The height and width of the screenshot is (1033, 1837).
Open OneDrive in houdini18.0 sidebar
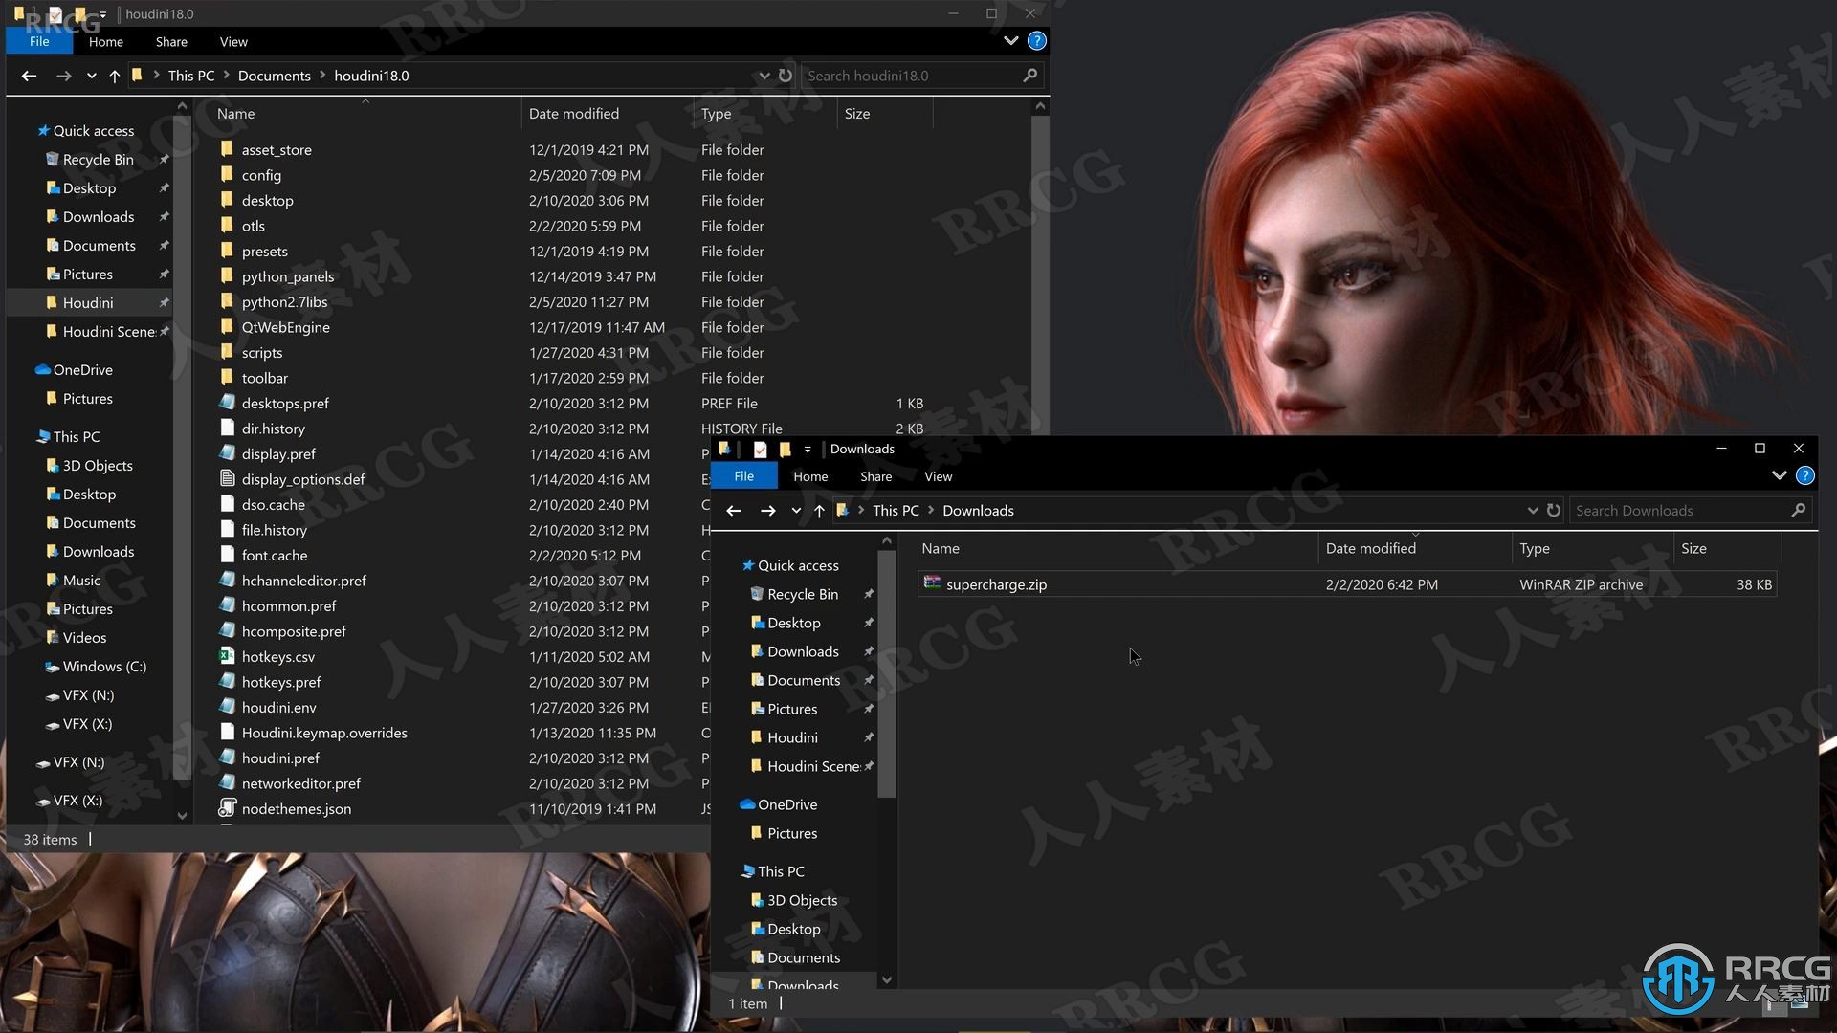point(82,370)
